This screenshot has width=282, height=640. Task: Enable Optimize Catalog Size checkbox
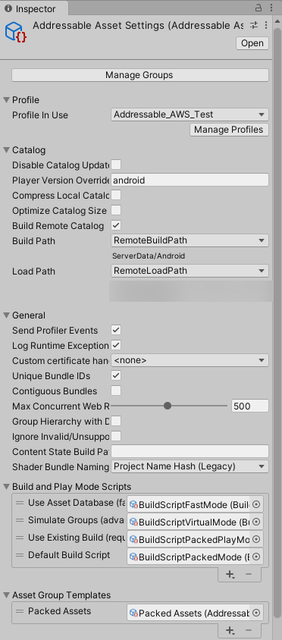pyautogui.click(x=116, y=210)
